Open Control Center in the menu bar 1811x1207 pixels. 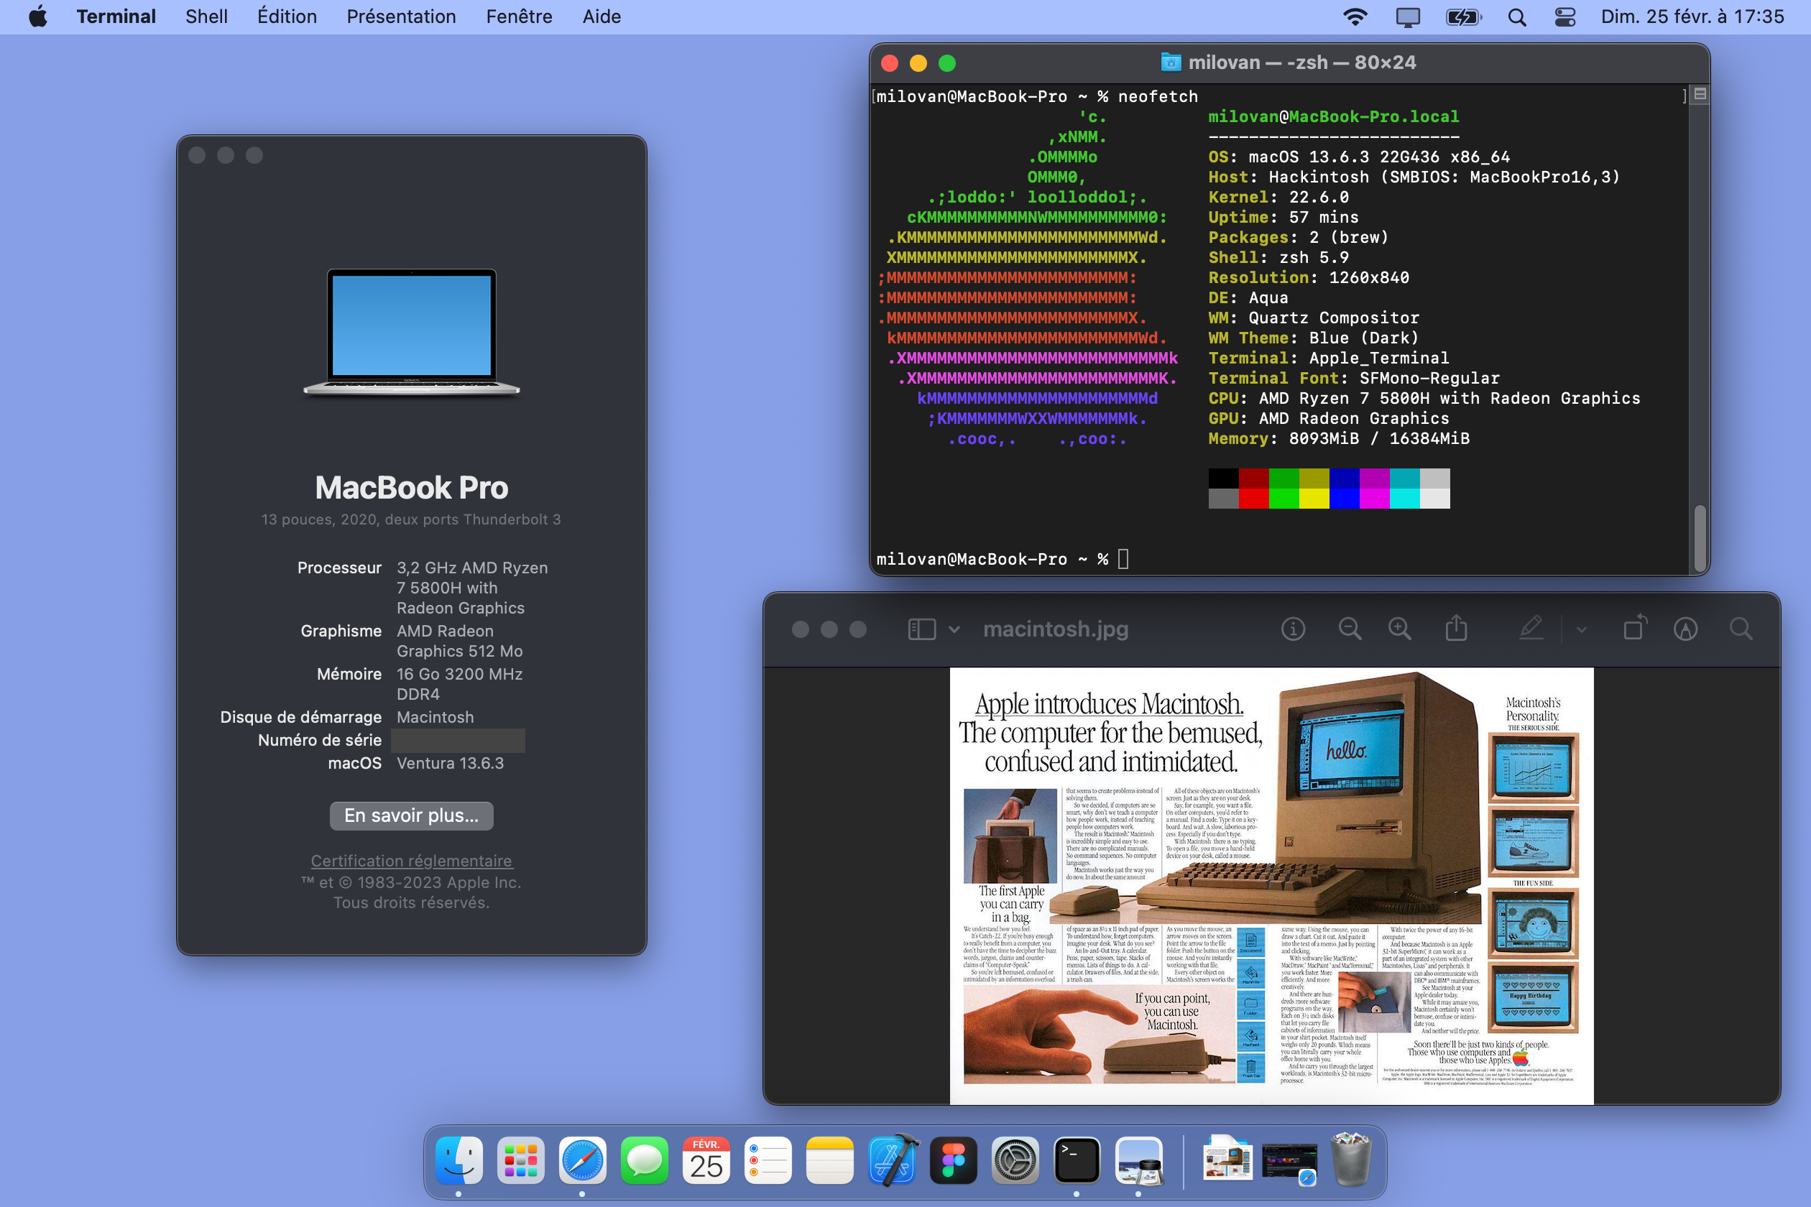pyautogui.click(x=1565, y=17)
